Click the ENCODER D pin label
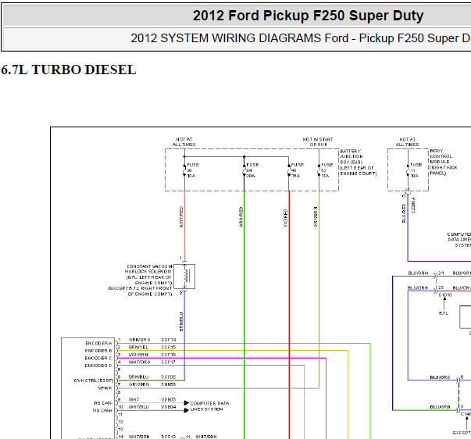This screenshot has height=439, width=471. (98, 366)
